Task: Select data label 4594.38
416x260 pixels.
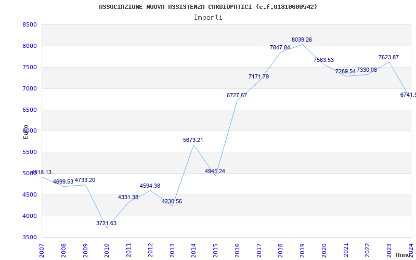Action: (150, 186)
